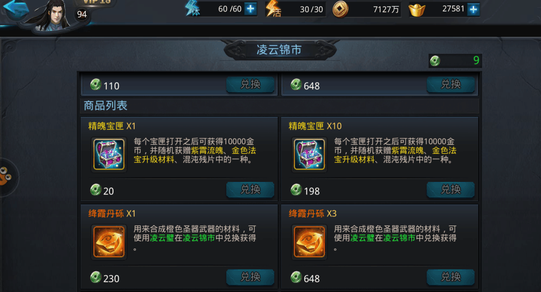Open the mascot bubble on the left edge
541x292 pixels.
tap(7, 177)
